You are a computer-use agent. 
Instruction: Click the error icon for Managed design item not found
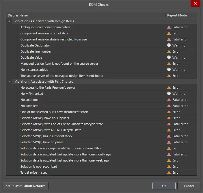coord(169,64)
